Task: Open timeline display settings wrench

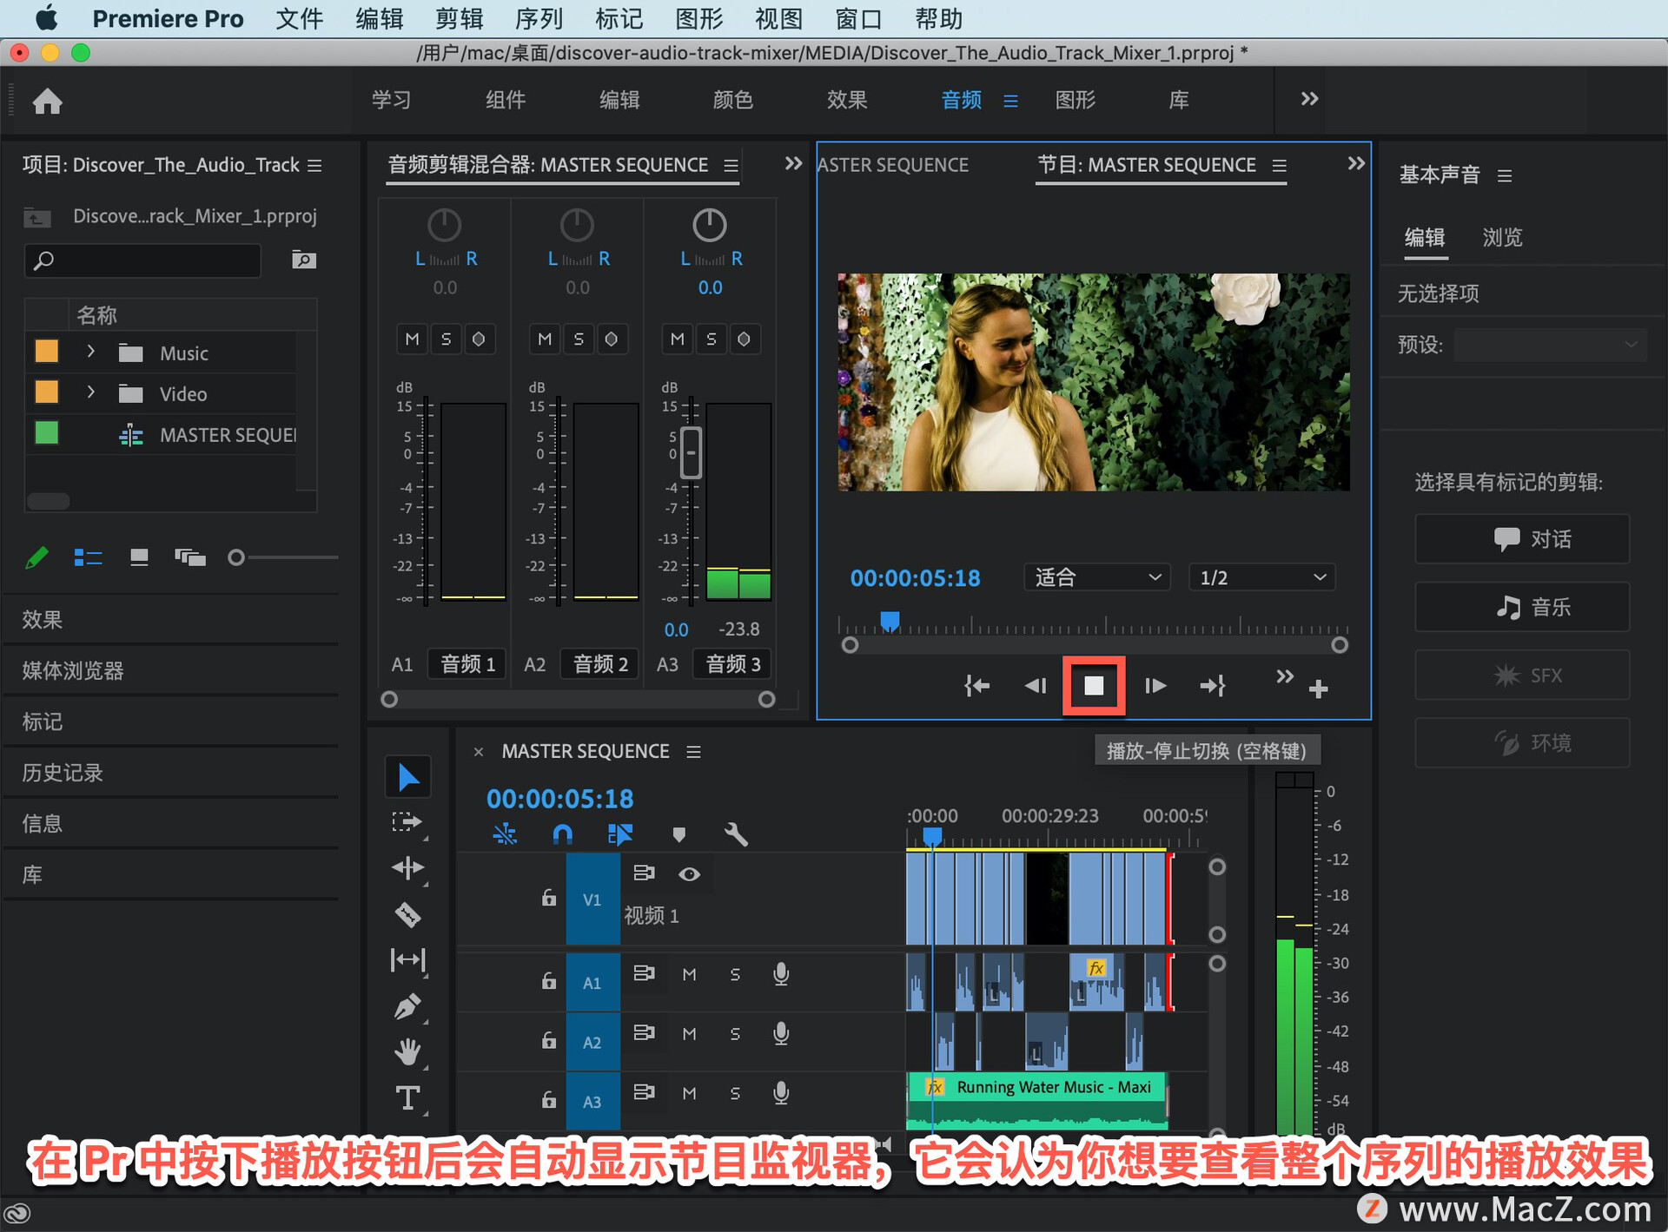Action: pyautogui.click(x=736, y=834)
